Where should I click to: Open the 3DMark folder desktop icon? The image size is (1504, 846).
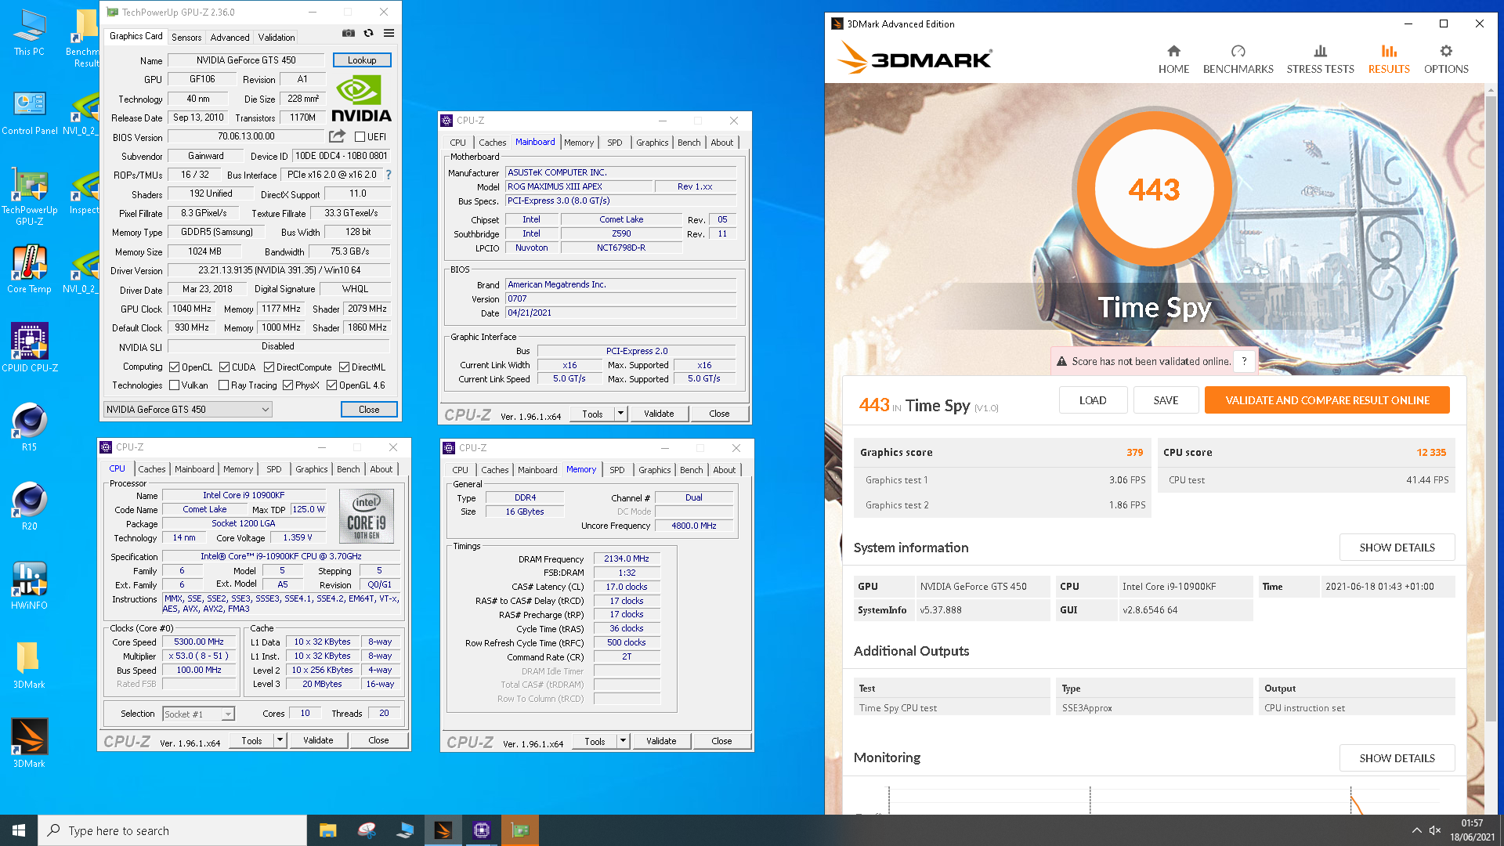coord(29,664)
